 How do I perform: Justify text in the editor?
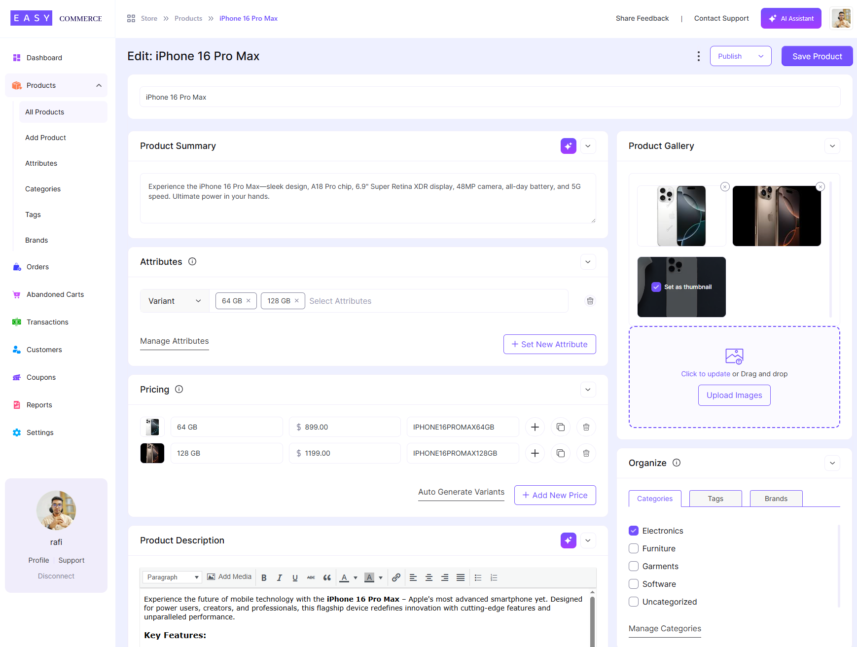[x=461, y=577]
